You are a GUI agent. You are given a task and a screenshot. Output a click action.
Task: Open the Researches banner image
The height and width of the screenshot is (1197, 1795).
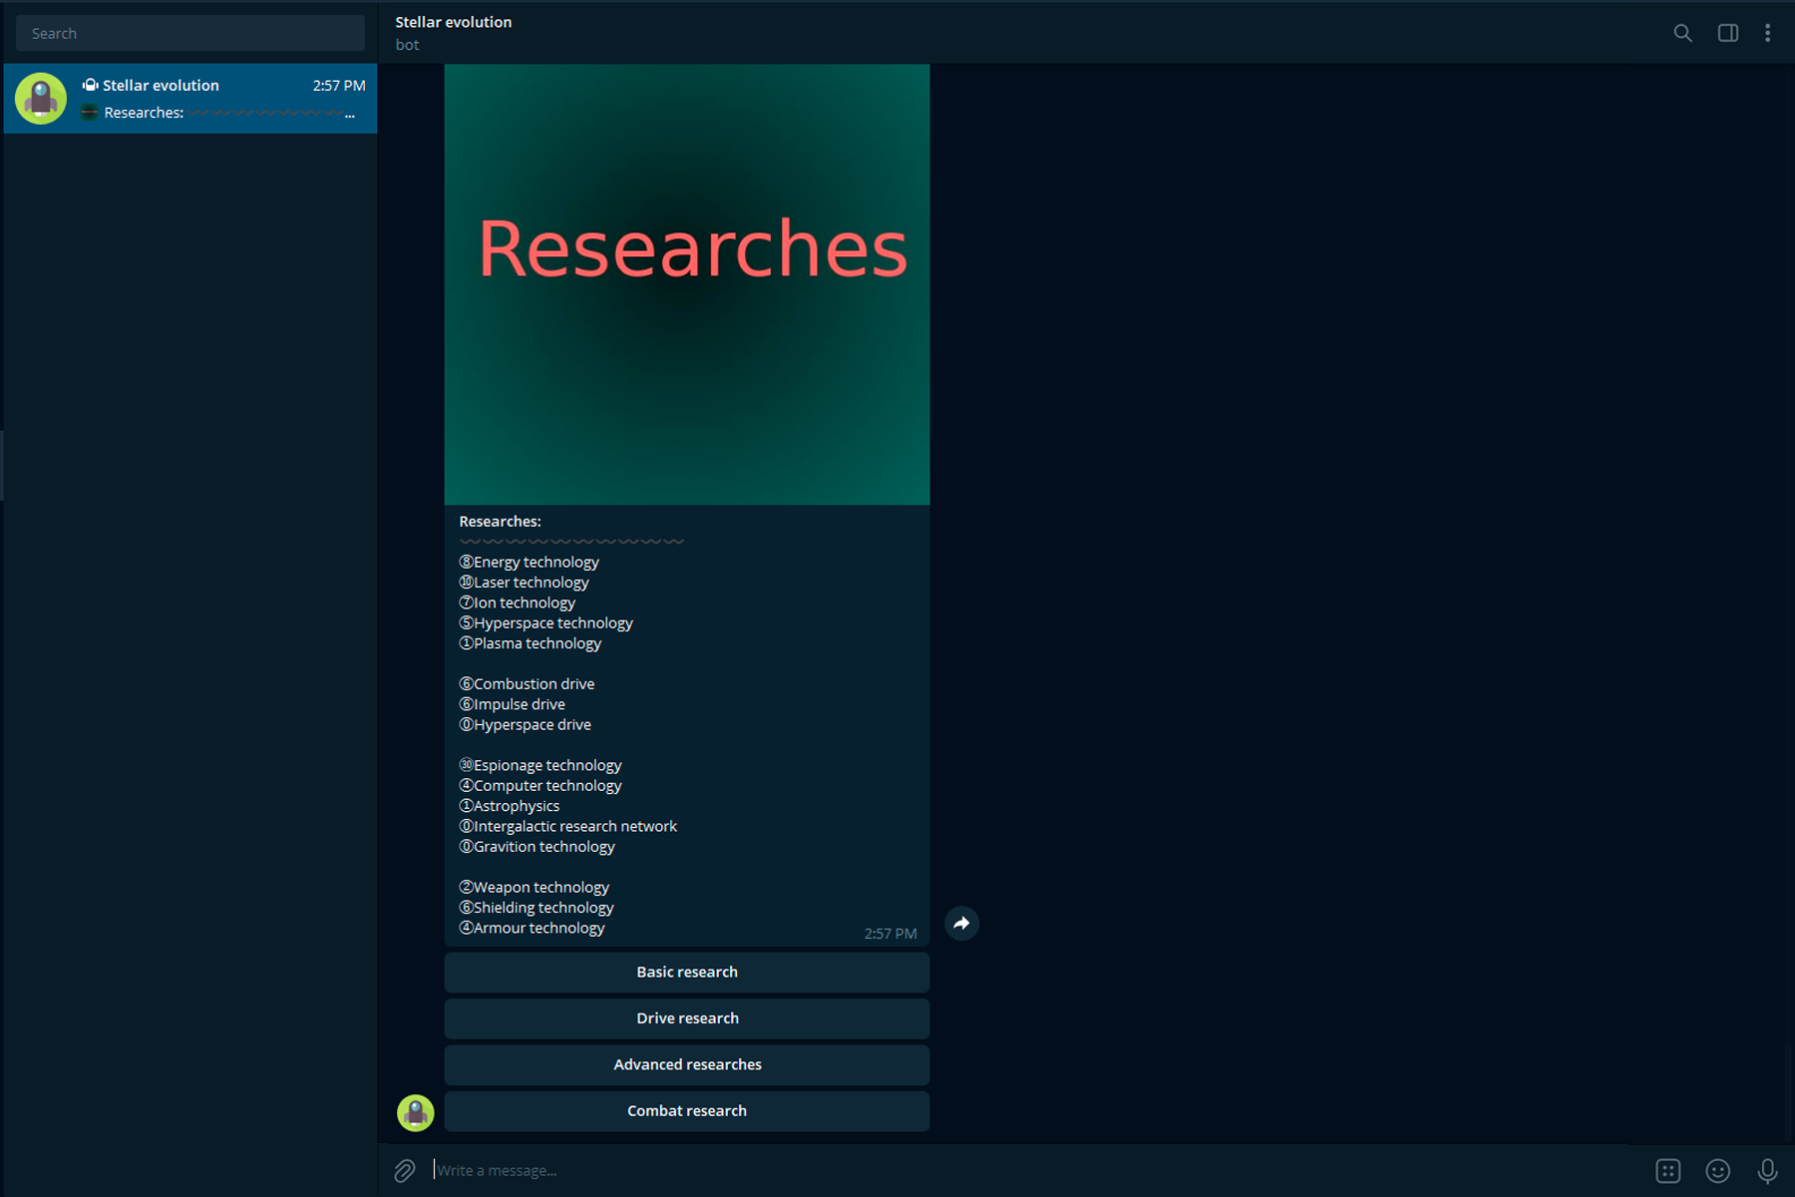point(686,284)
